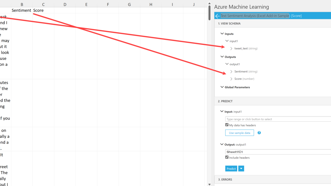Select column J header
This screenshot has height=186, width=331.
(x=194, y=4)
